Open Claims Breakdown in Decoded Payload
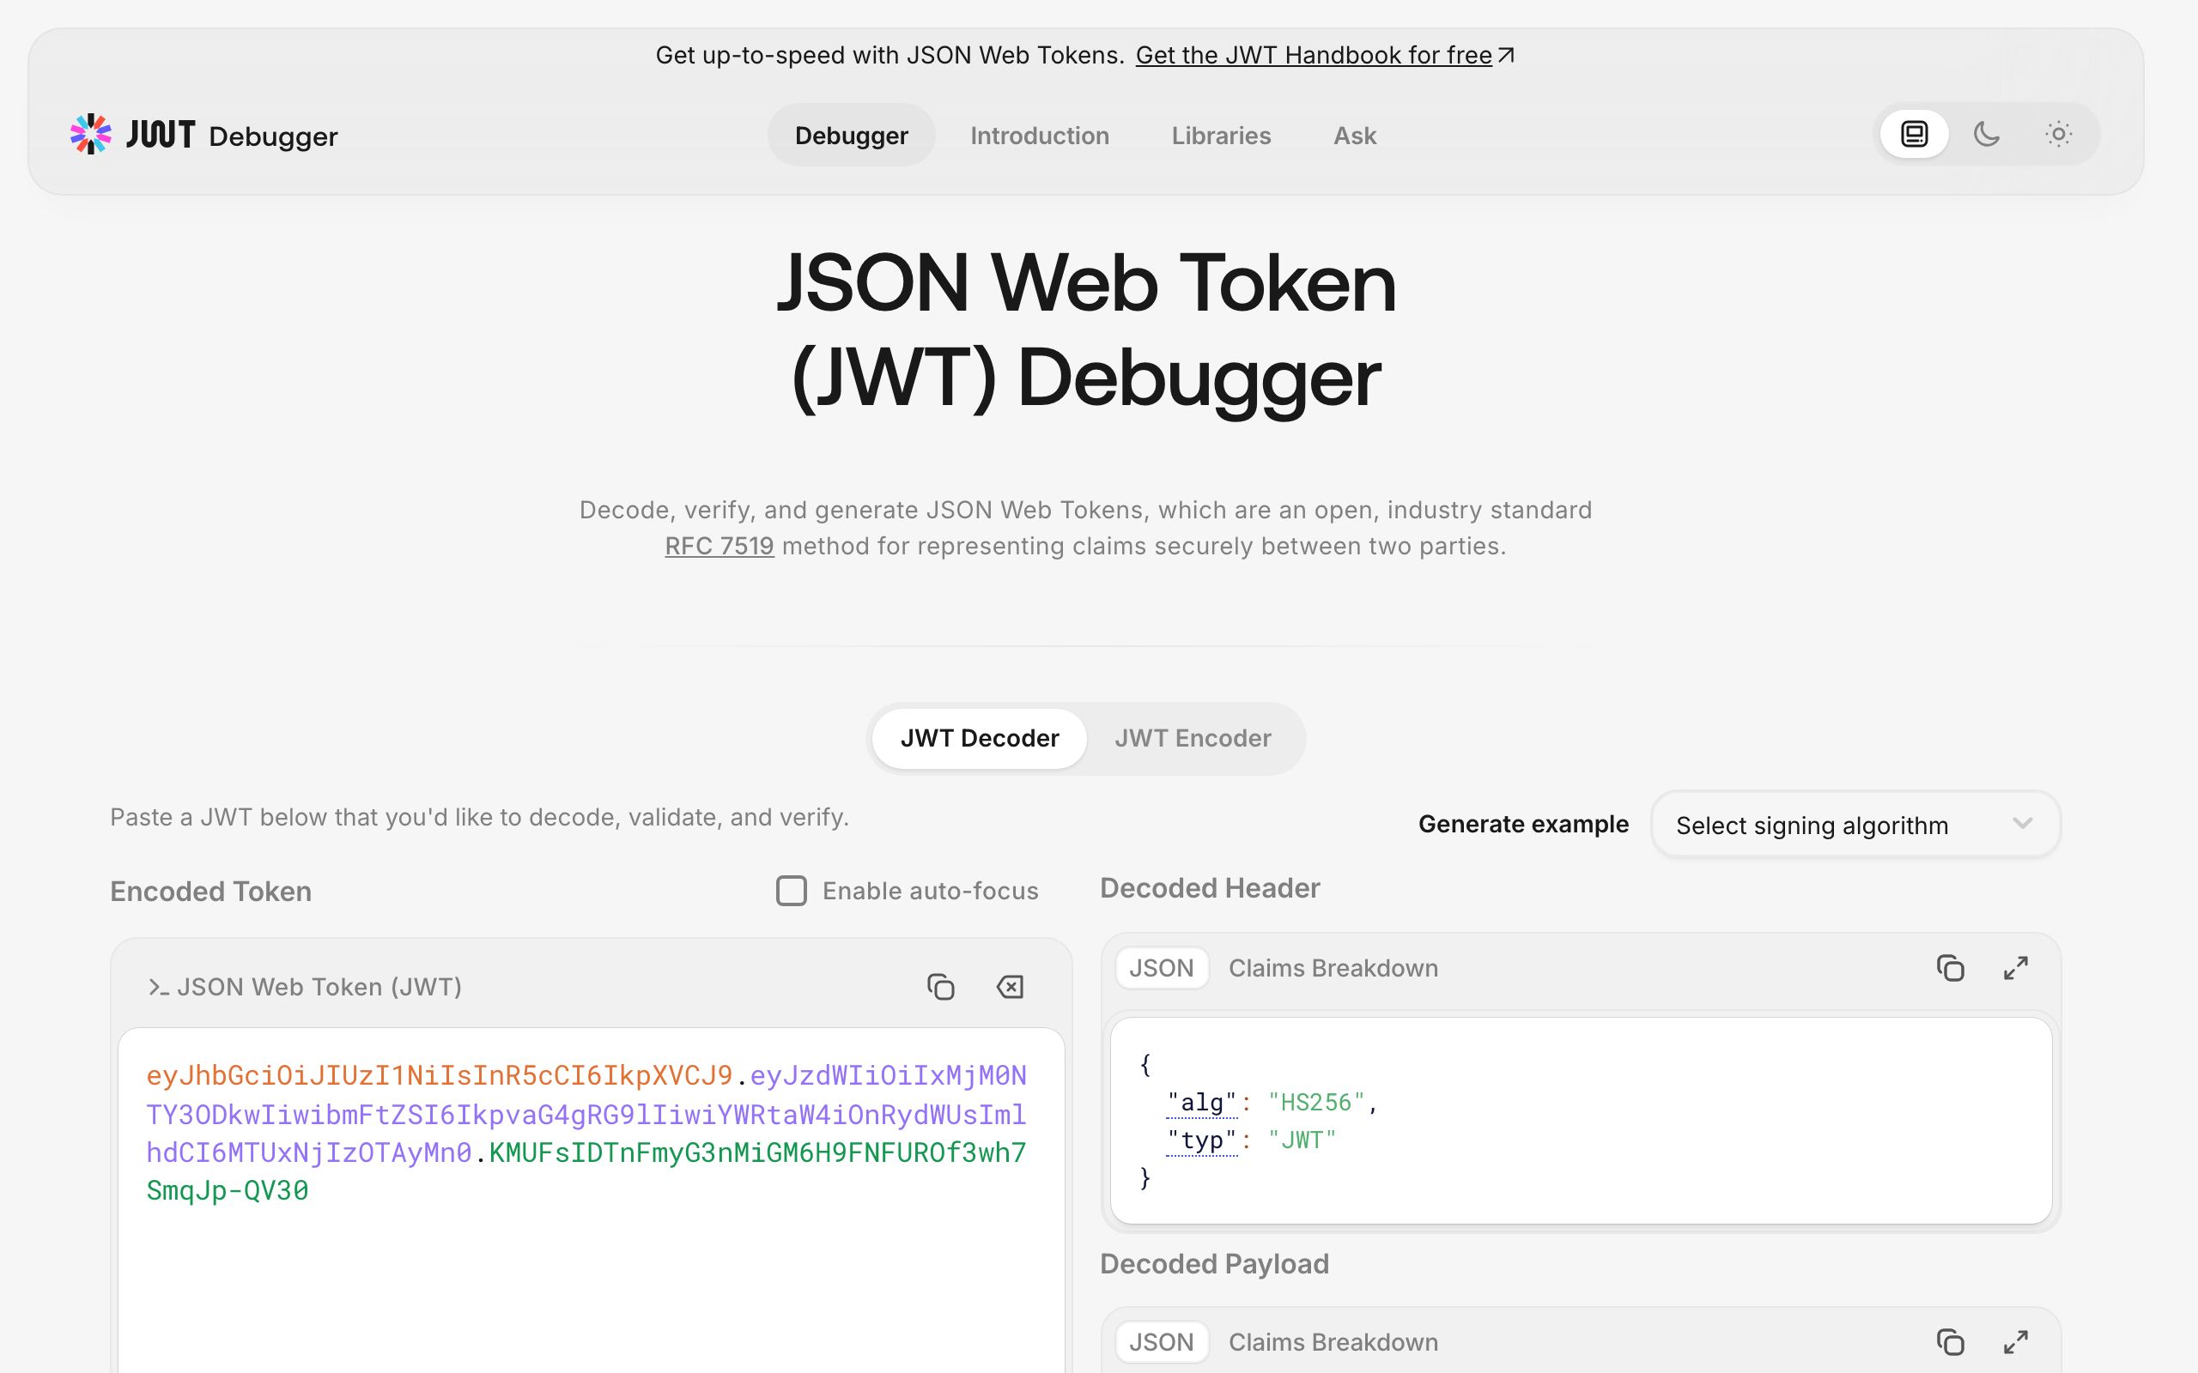Image resolution: width=2198 pixels, height=1373 pixels. [x=1333, y=1342]
